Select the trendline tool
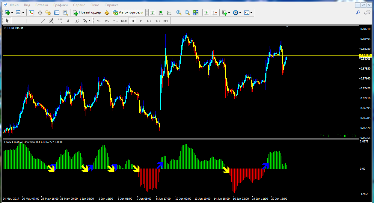The image size is (374, 203). (x=43, y=21)
